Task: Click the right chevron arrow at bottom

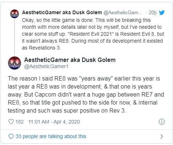Action: tap(162, 137)
